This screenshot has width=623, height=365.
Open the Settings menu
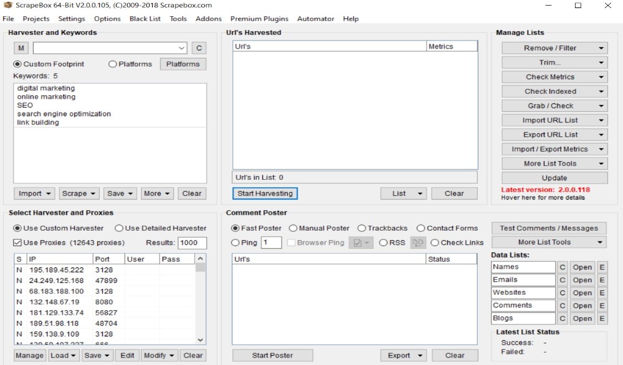(72, 19)
